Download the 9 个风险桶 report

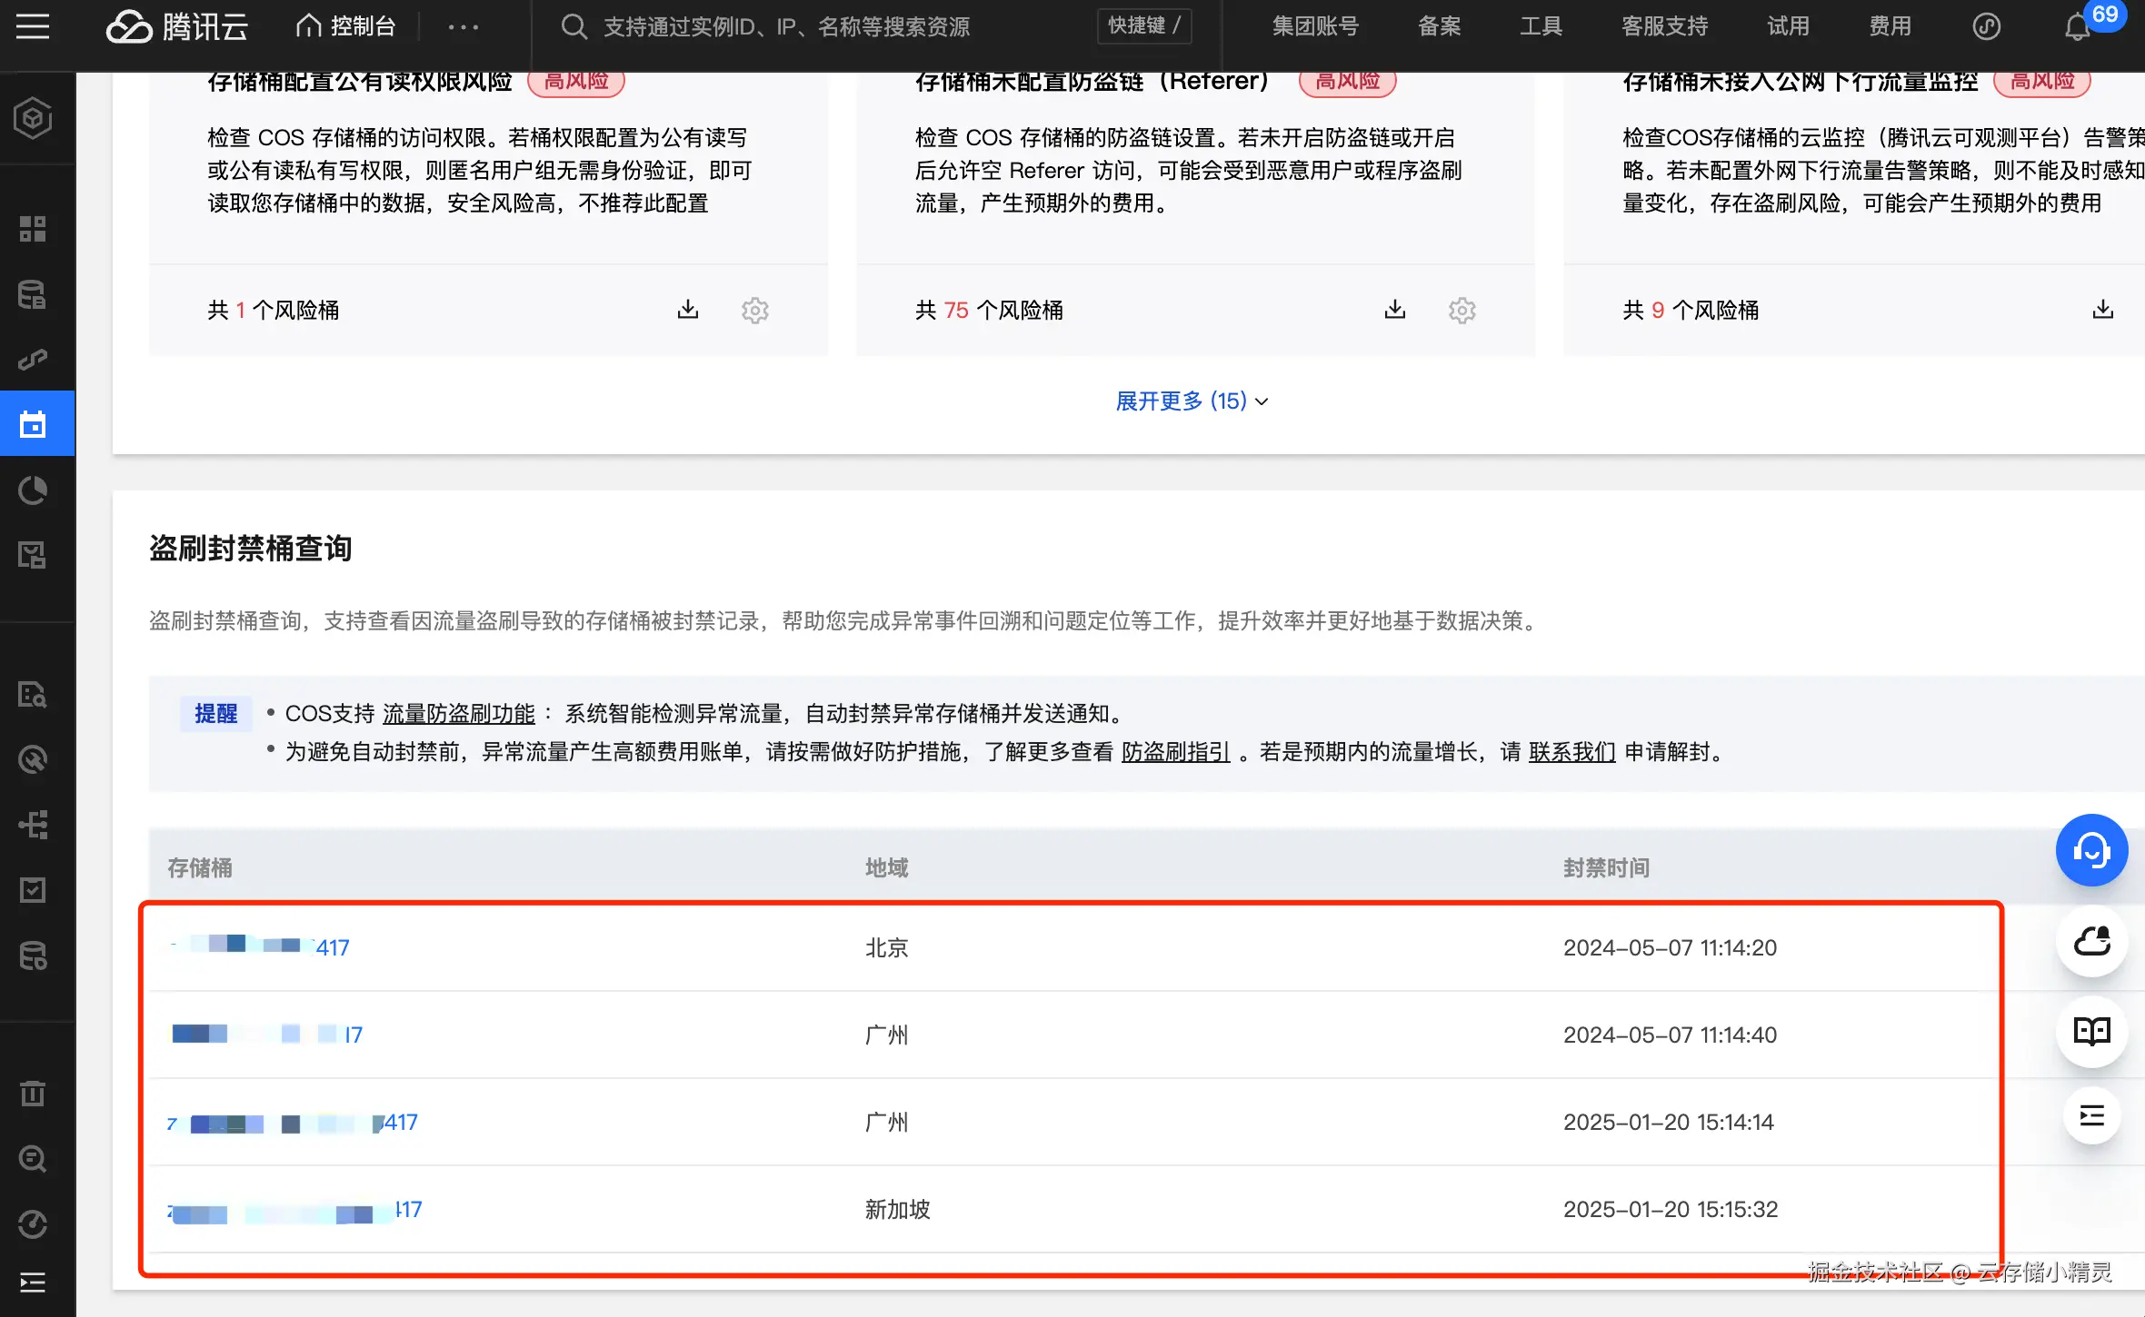coord(2103,310)
